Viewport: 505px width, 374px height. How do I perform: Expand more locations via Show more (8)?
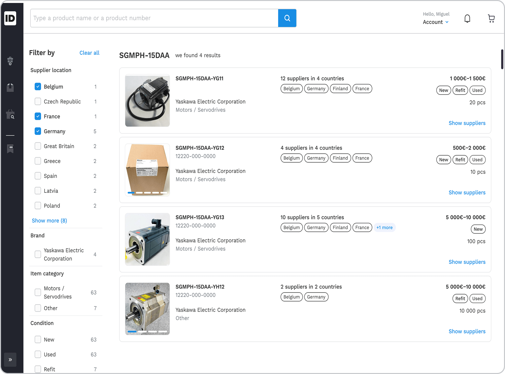pyautogui.click(x=49, y=221)
